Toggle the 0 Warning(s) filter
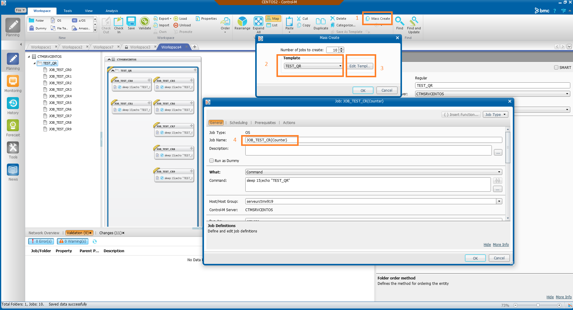This screenshot has width=573, height=310. (x=73, y=241)
